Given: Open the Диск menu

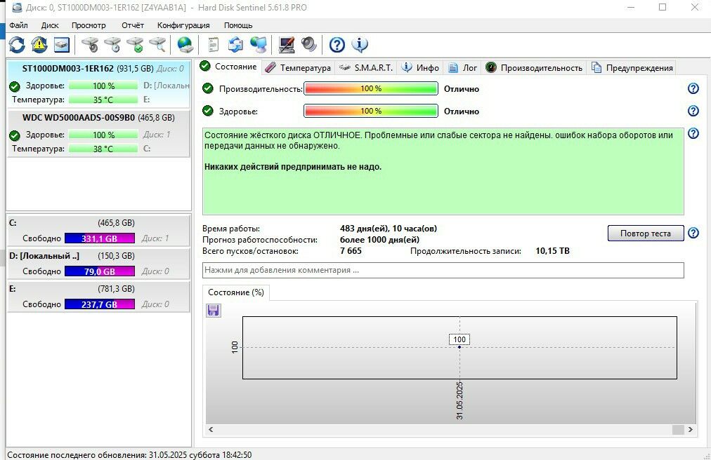Looking at the screenshot, I should click(50, 25).
